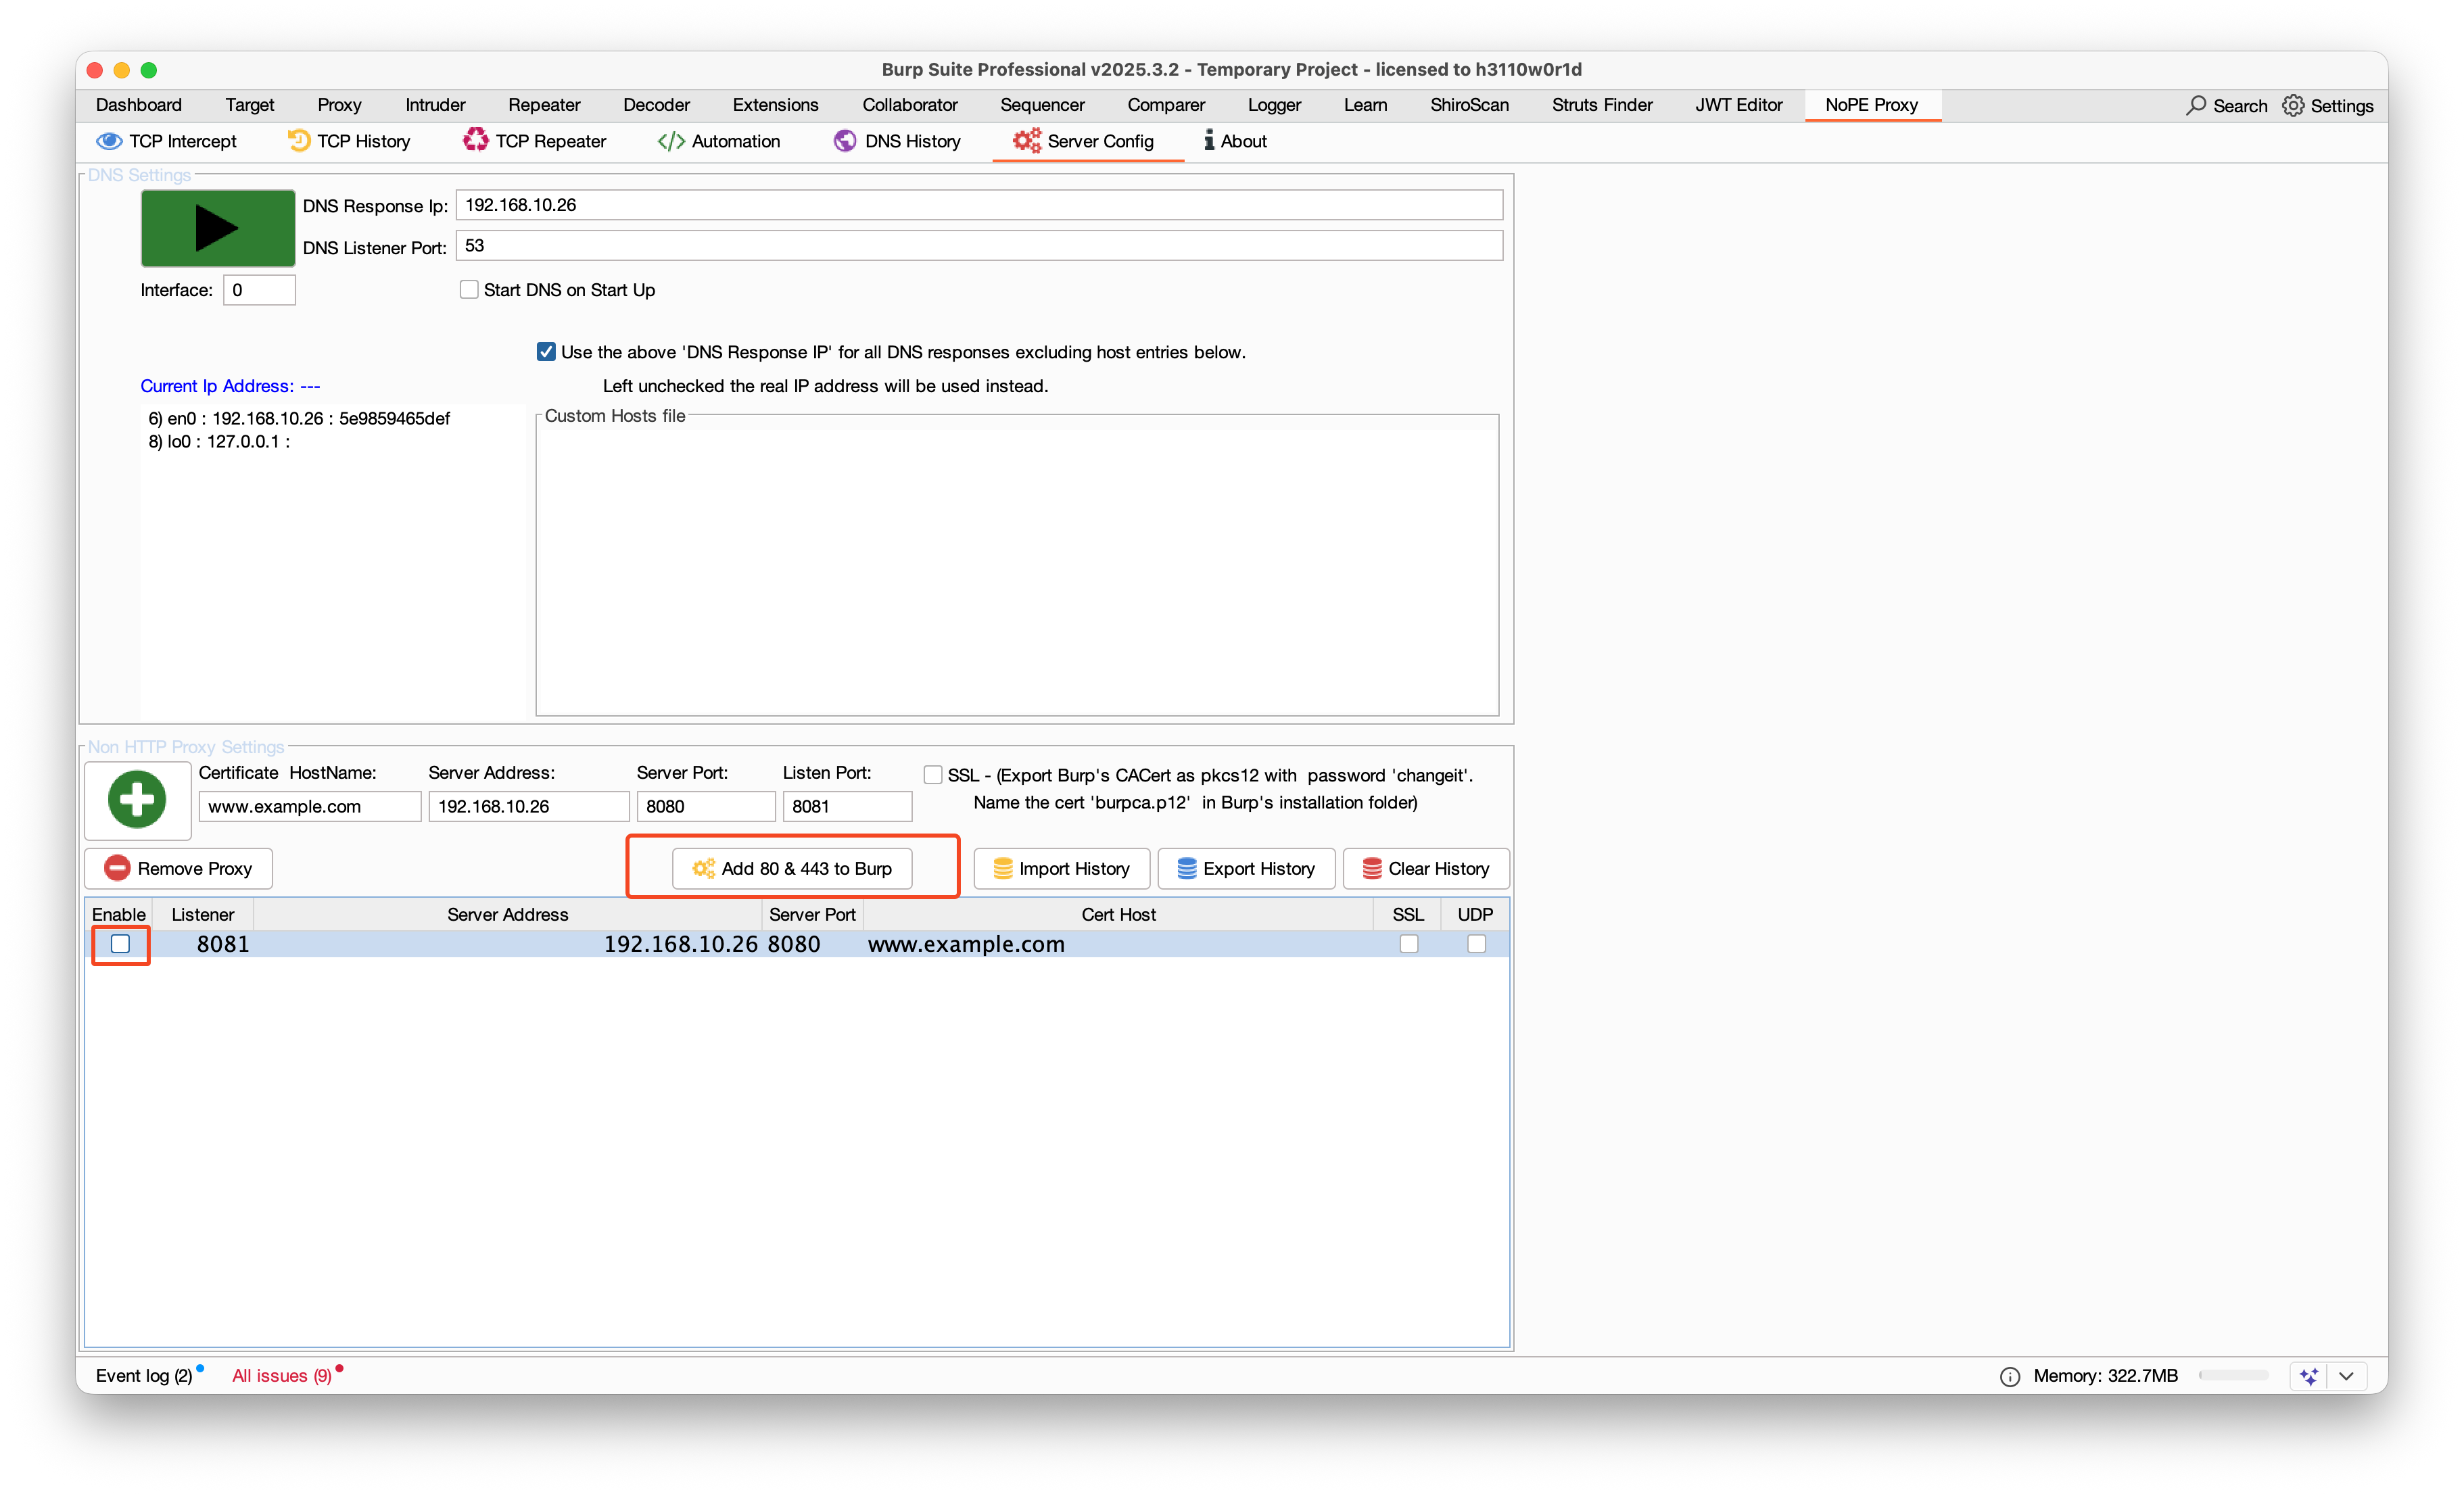Screen dimensions: 2464x1494
Task: Click the Server Port input field
Action: click(x=706, y=806)
